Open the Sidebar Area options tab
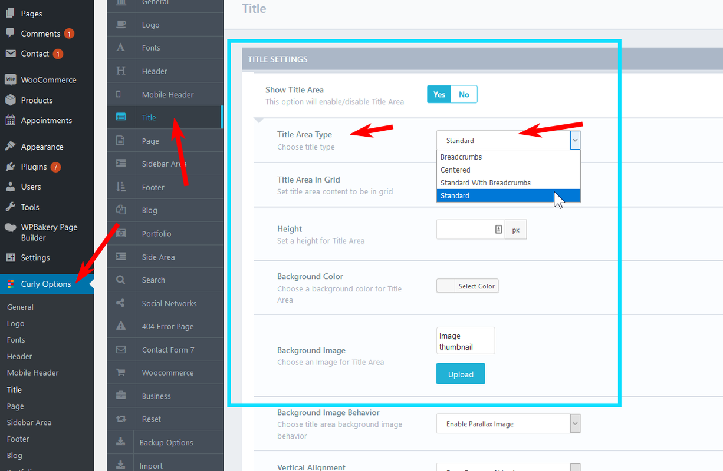 click(x=165, y=164)
